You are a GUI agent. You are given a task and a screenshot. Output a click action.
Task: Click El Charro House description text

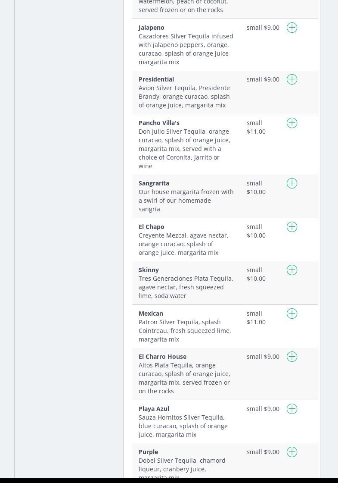point(185,378)
